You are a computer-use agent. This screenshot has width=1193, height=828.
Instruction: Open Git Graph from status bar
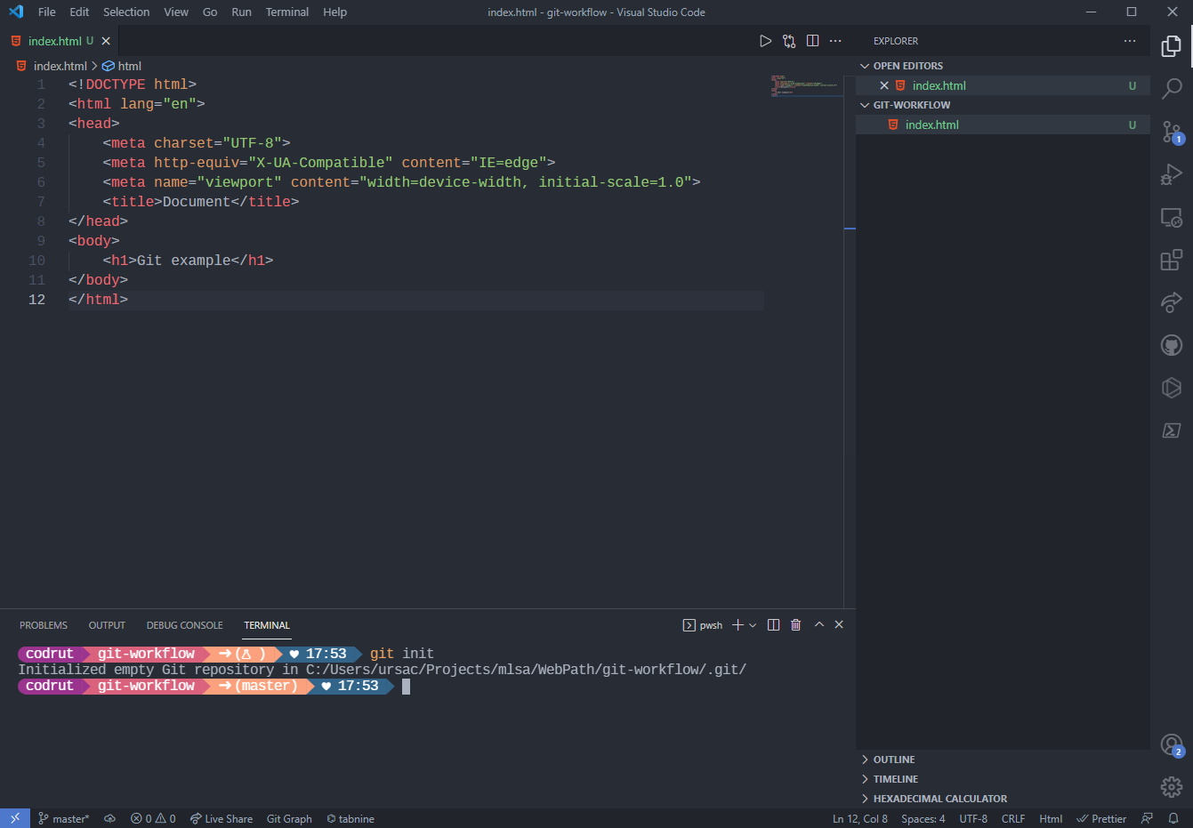coord(289,818)
